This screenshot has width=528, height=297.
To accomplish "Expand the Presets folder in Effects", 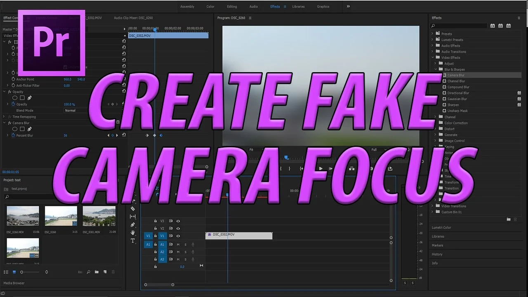I will pos(433,34).
